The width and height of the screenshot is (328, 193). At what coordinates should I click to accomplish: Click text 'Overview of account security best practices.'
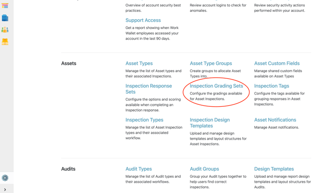click(x=153, y=8)
